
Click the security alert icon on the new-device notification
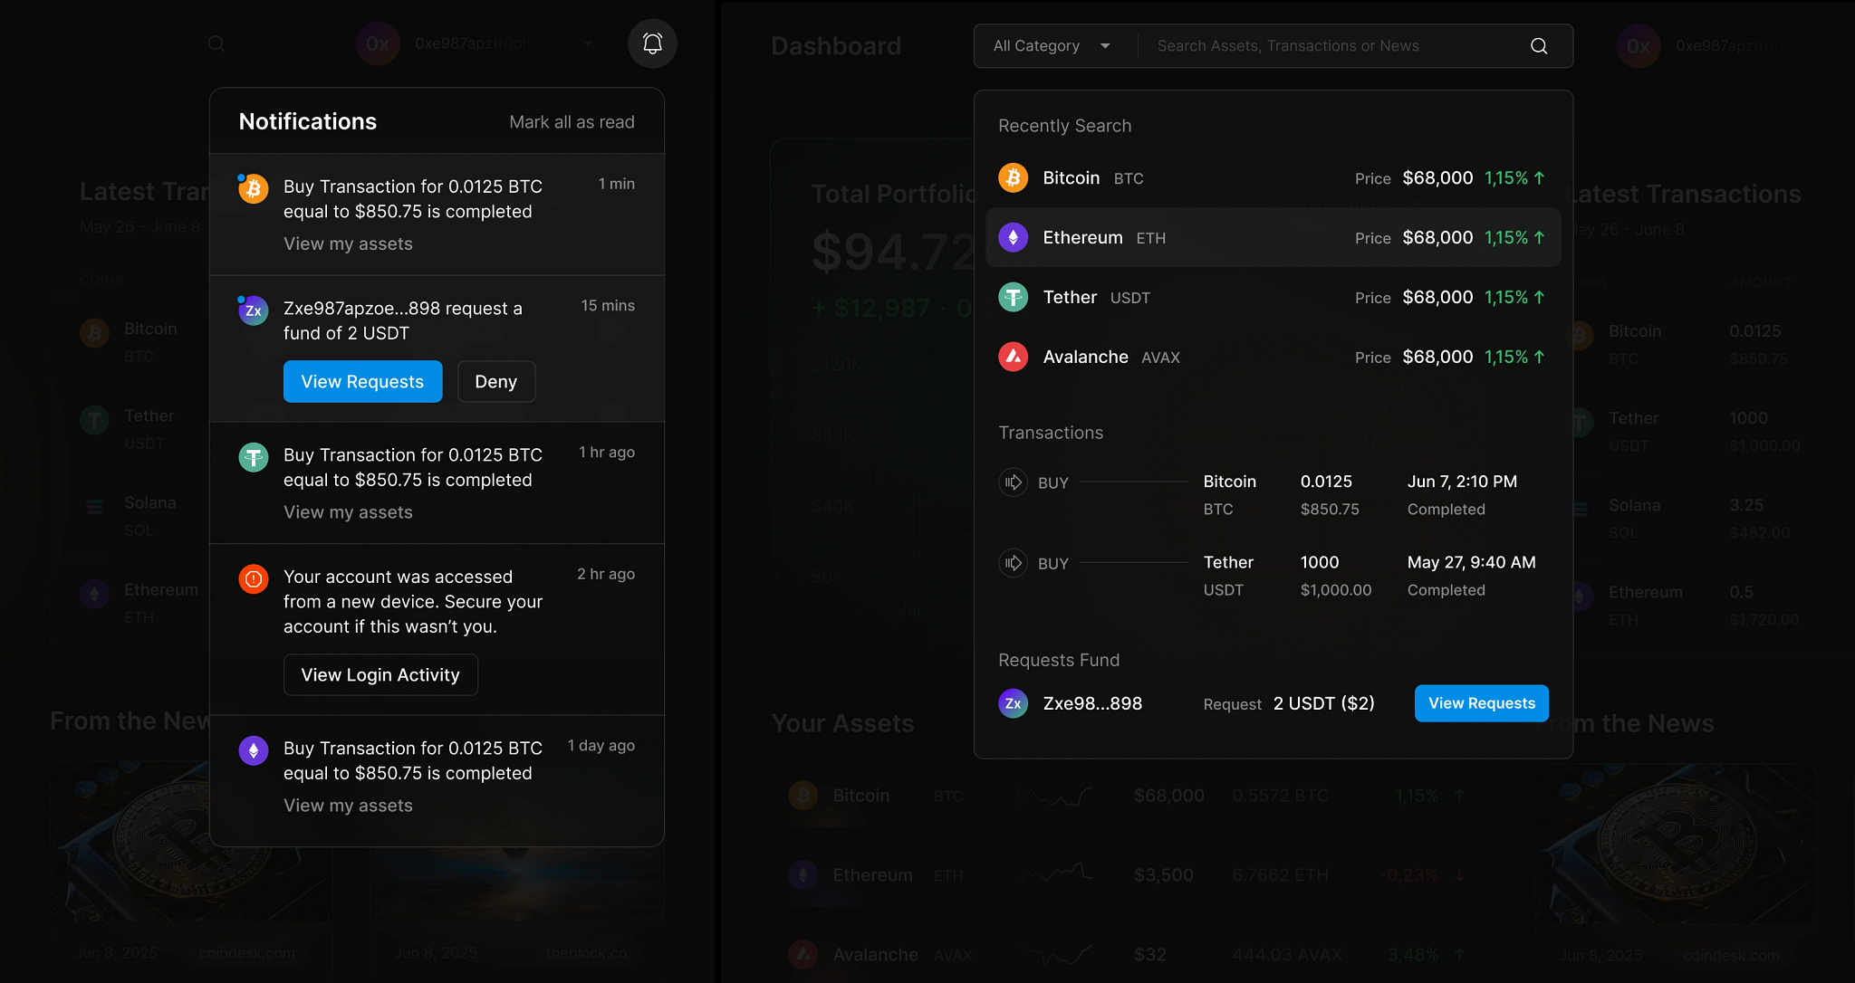(x=253, y=579)
